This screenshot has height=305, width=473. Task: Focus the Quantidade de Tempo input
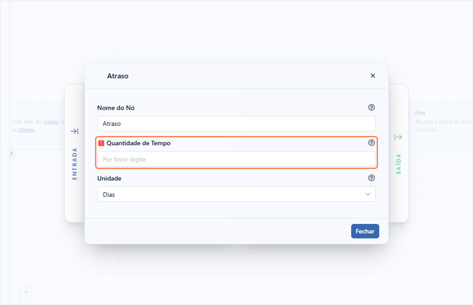tap(236, 159)
